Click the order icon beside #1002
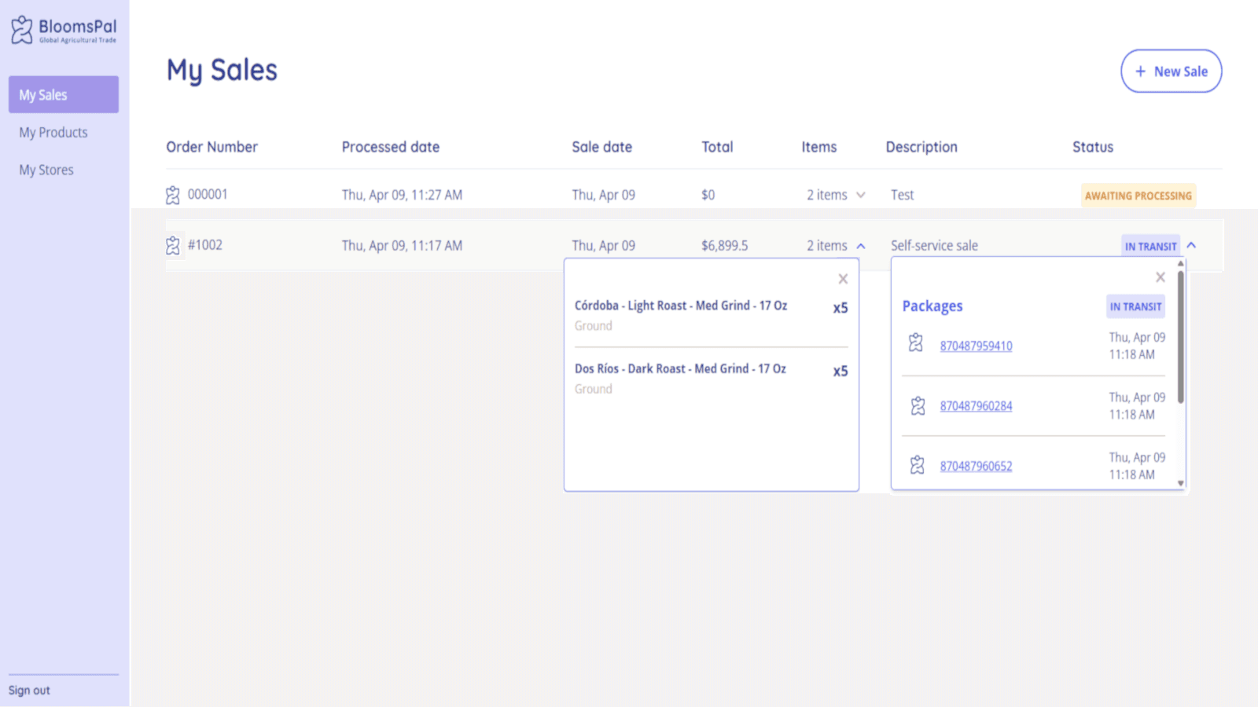 coord(173,246)
